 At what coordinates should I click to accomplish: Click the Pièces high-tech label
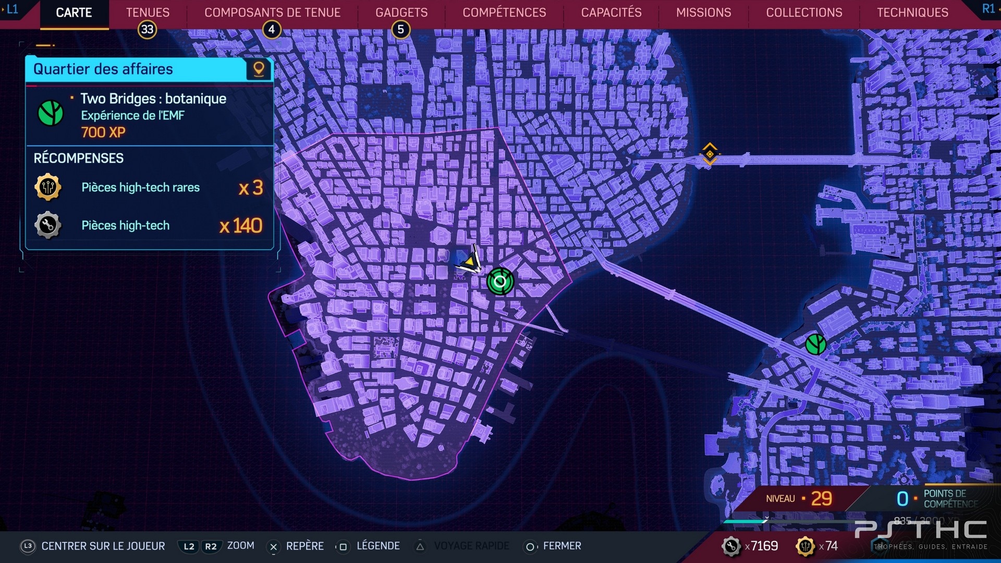pyautogui.click(x=125, y=226)
